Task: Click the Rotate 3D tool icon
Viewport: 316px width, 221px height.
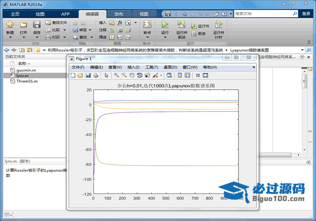Action: (139, 76)
